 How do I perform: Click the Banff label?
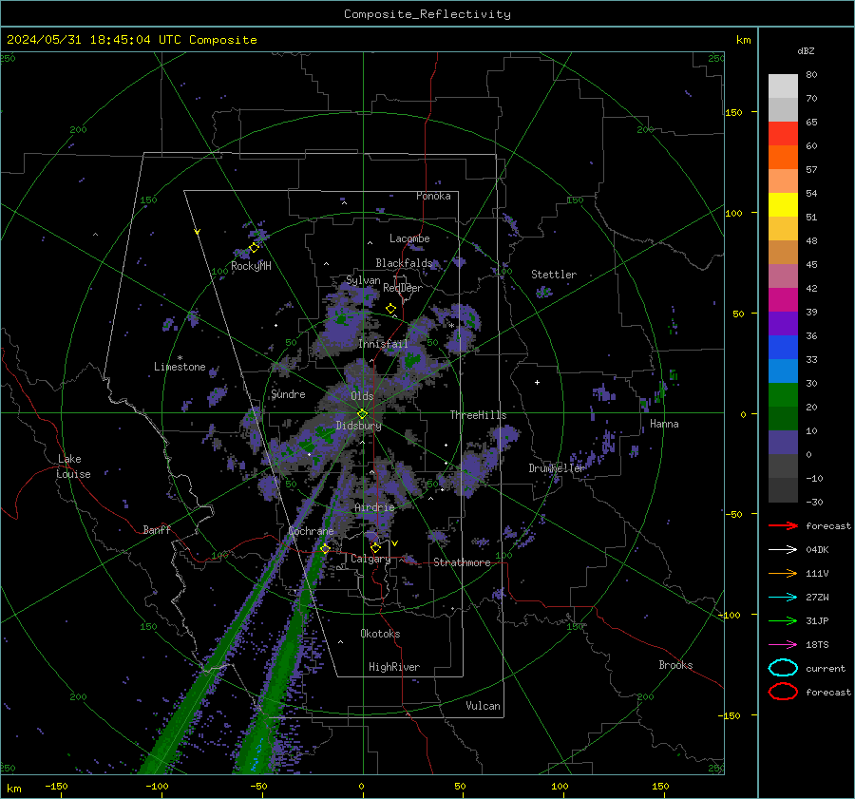[157, 529]
